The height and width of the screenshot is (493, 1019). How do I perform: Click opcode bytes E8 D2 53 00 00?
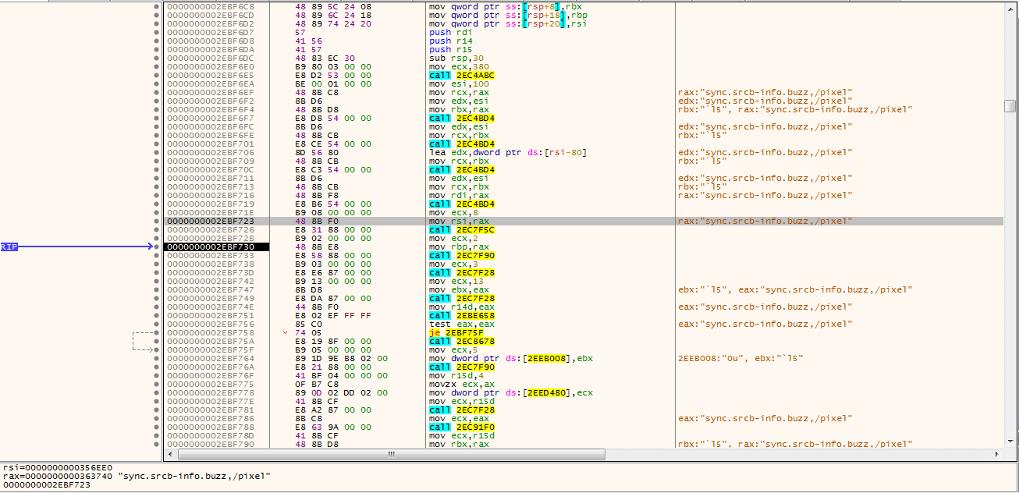tap(333, 75)
